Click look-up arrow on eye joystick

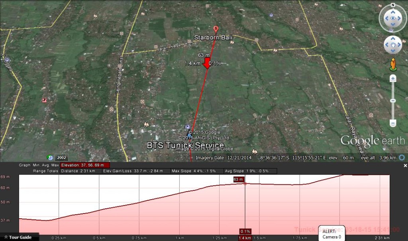point(393,12)
